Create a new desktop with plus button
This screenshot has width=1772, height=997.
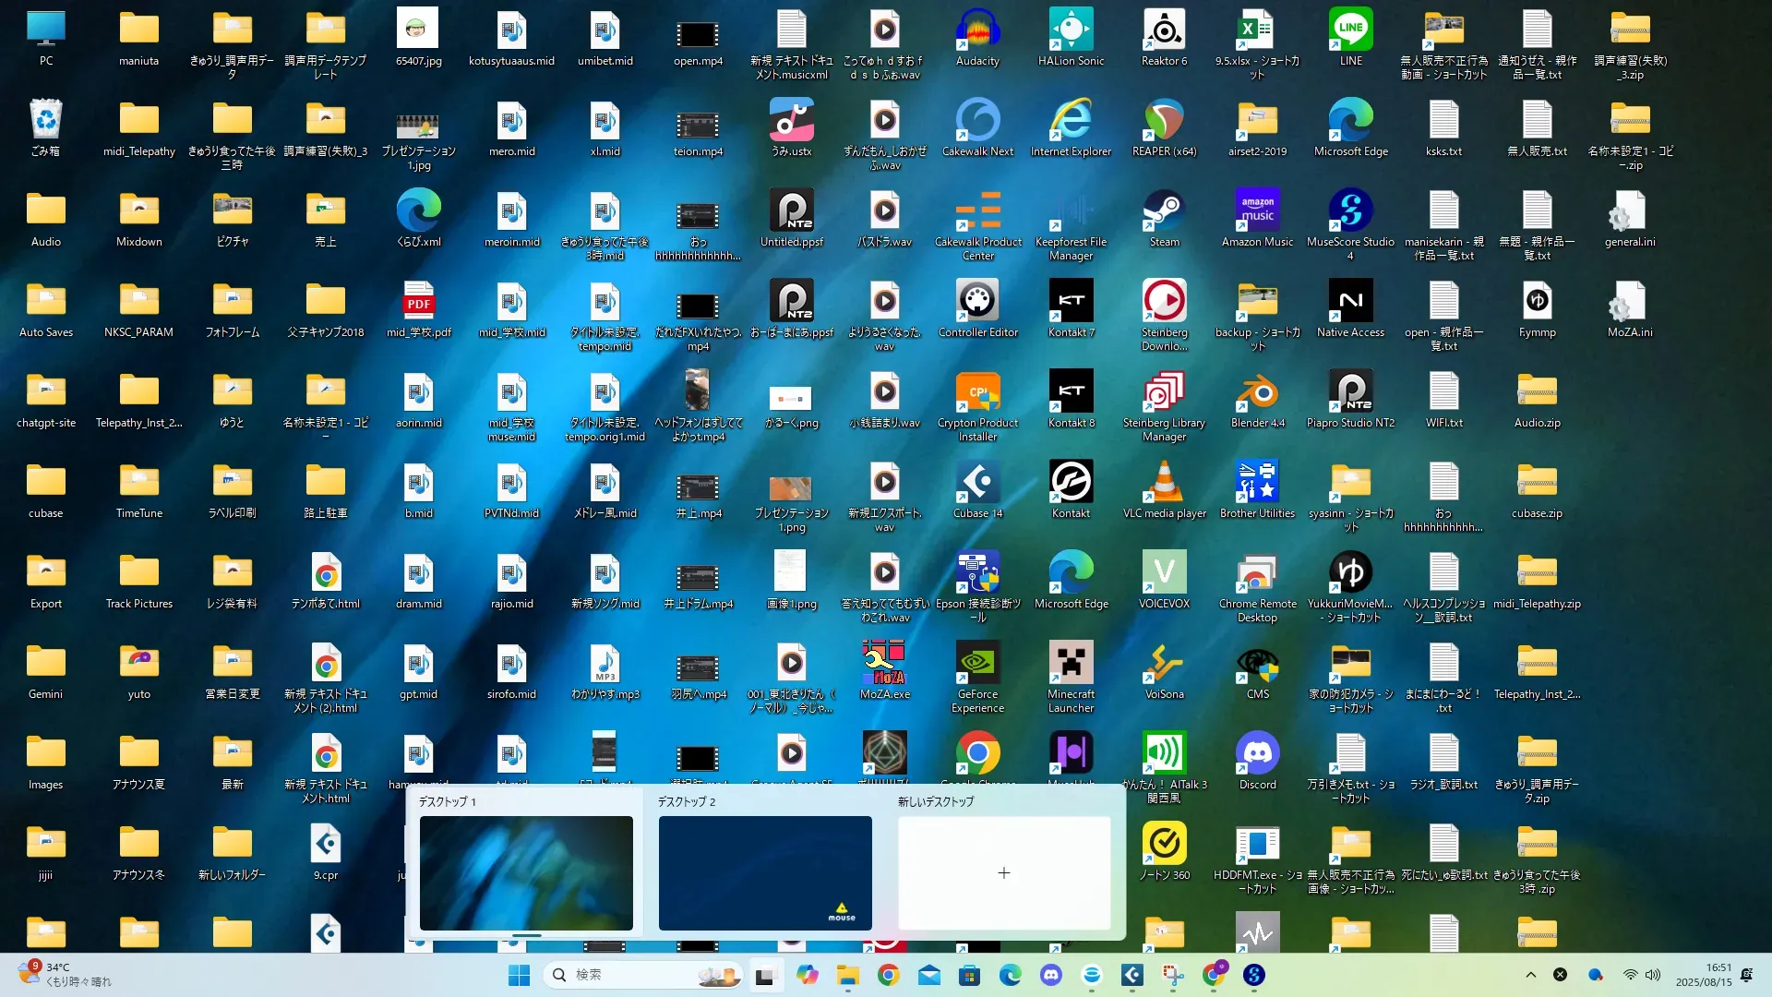(1004, 872)
